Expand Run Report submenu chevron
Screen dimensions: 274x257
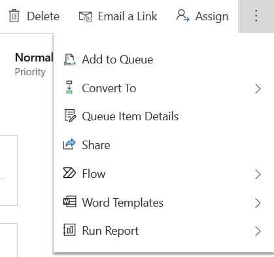tap(258, 231)
